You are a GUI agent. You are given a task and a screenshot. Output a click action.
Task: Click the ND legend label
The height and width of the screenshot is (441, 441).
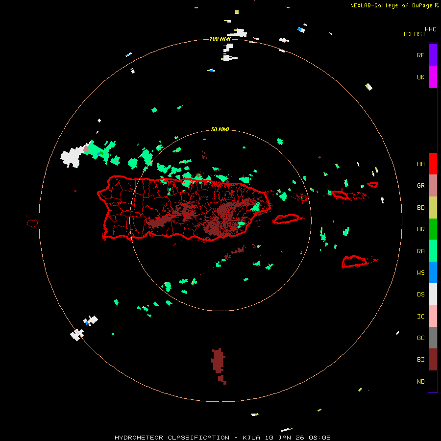[420, 382]
